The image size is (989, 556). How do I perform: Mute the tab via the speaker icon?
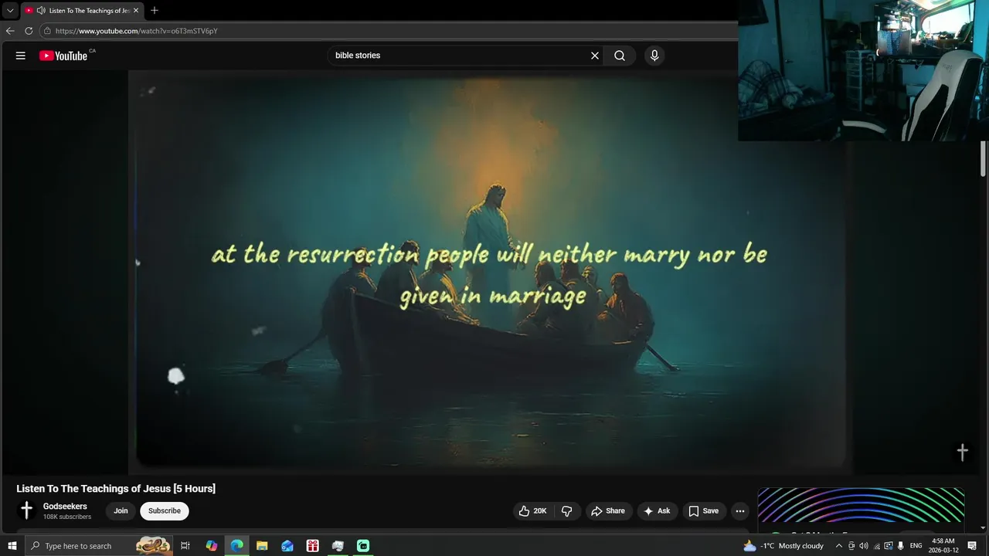click(40, 11)
